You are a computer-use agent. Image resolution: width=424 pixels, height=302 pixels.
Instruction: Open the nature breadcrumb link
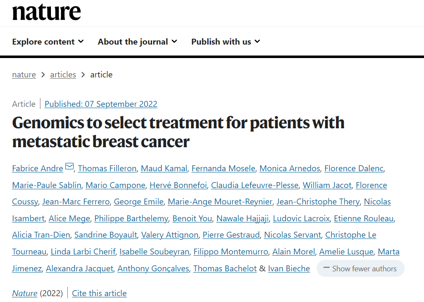tap(24, 74)
